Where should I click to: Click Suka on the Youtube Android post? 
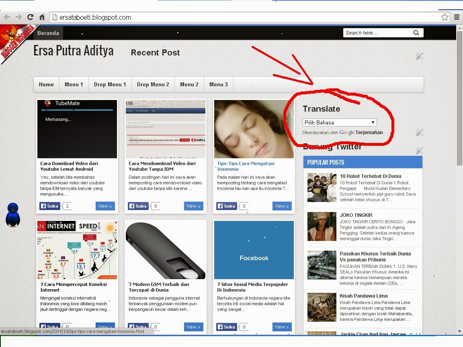[x=49, y=206]
